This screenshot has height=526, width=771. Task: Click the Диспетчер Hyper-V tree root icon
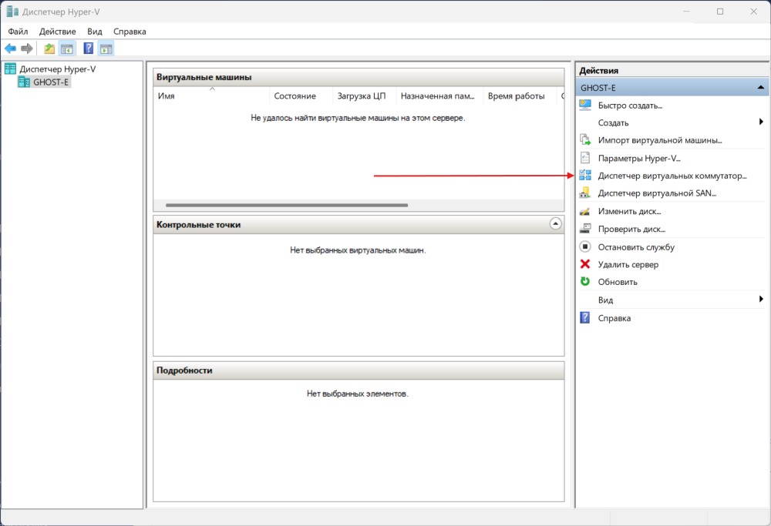pyautogui.click(x=10, y=69)
